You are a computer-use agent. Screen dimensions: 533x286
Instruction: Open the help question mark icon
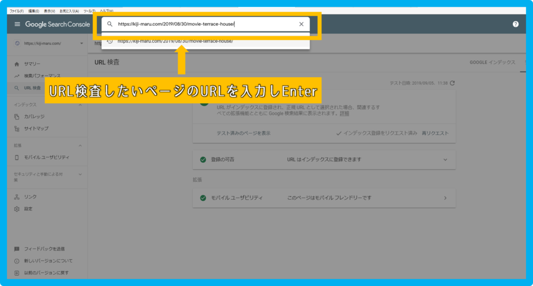point(515,24)
